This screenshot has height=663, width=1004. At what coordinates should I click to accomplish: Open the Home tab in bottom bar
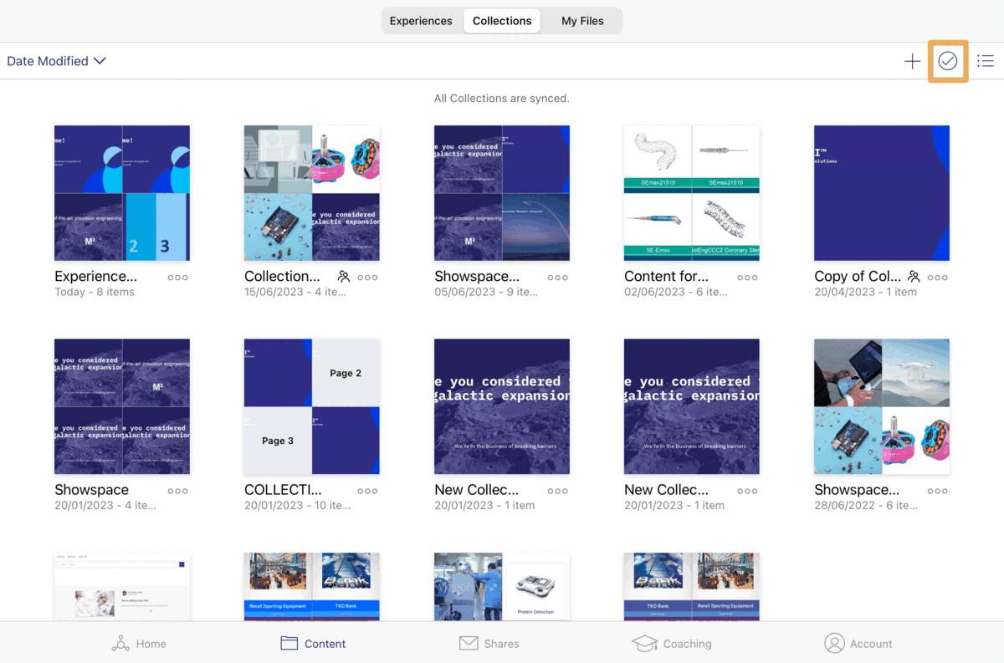coord(139,643)
